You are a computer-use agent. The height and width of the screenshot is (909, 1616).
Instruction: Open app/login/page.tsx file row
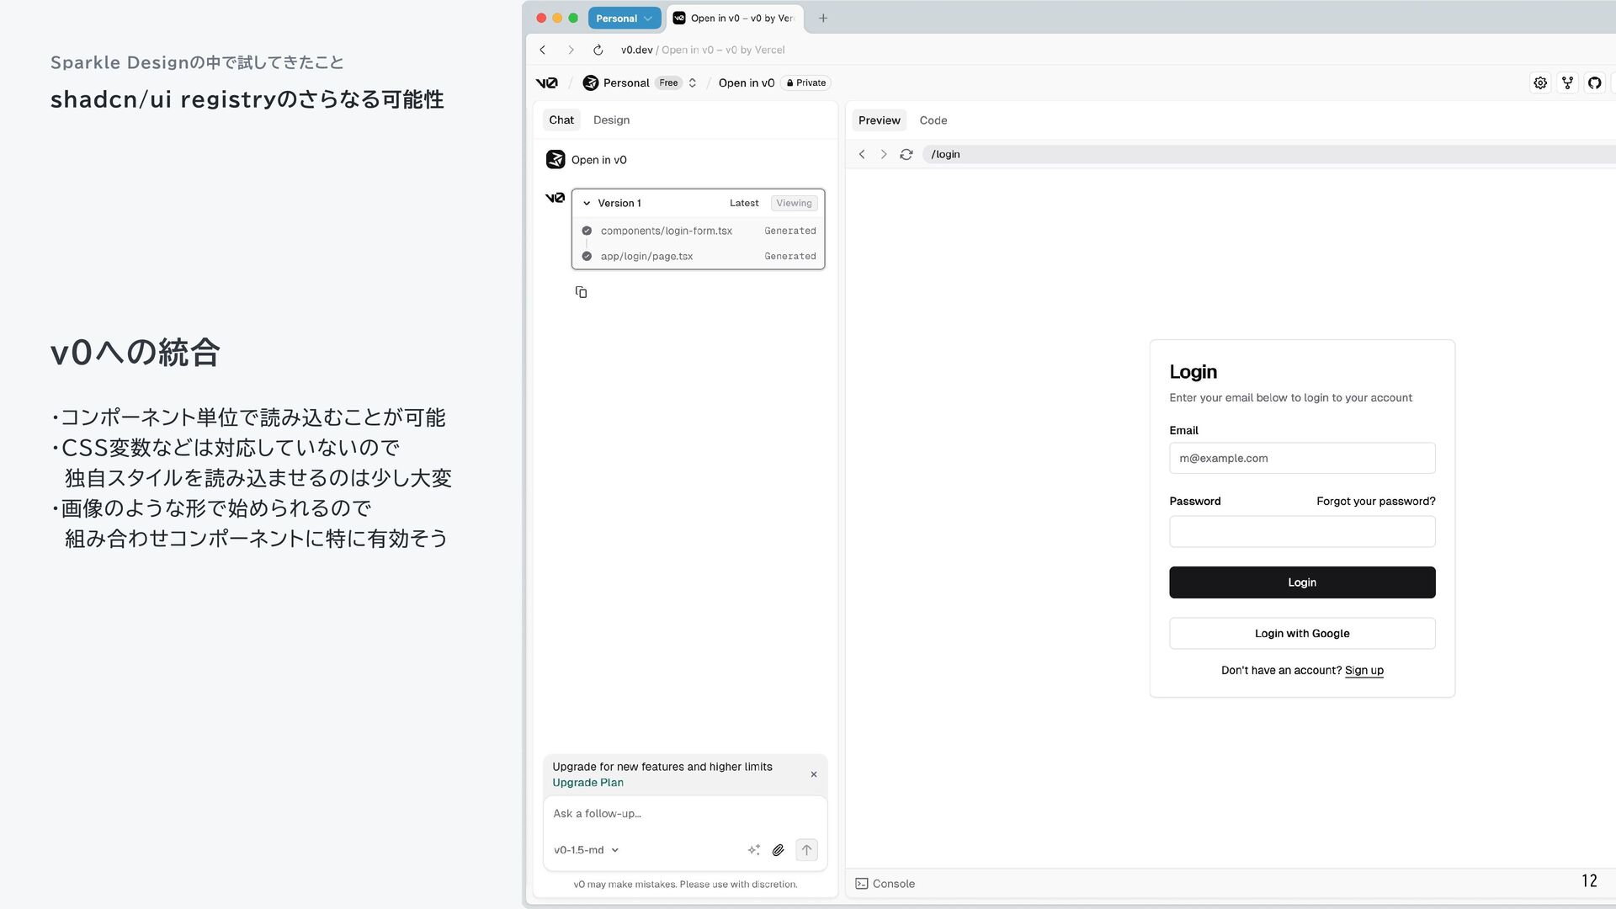(698, 256)
